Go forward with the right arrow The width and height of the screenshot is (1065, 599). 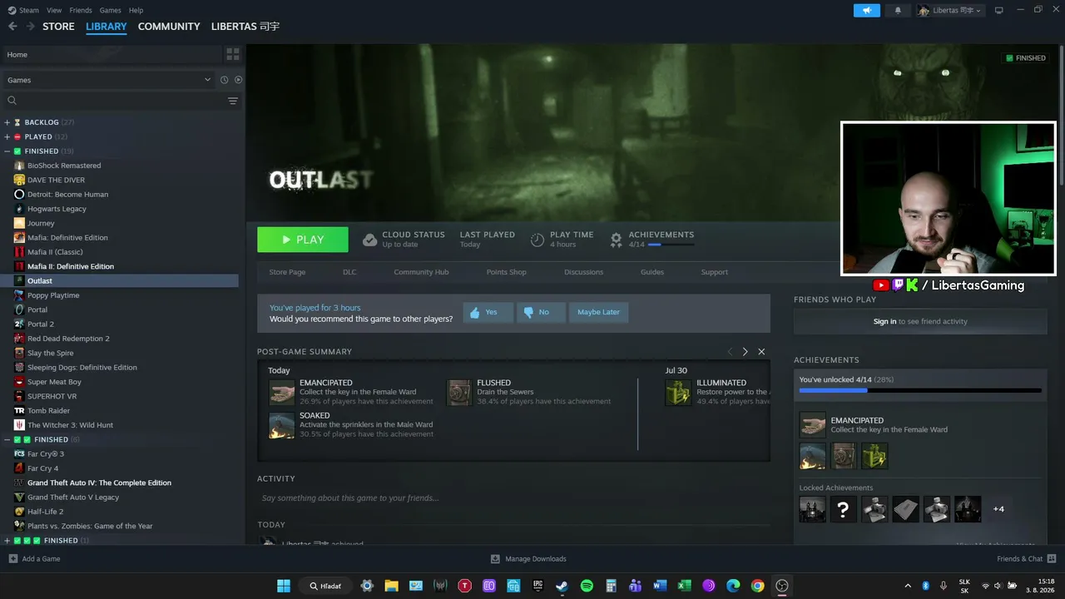[30, 27]
